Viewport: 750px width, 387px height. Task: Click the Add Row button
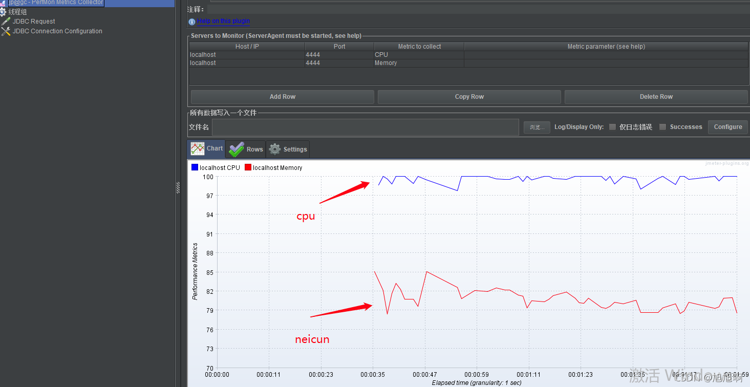(283, 97)
